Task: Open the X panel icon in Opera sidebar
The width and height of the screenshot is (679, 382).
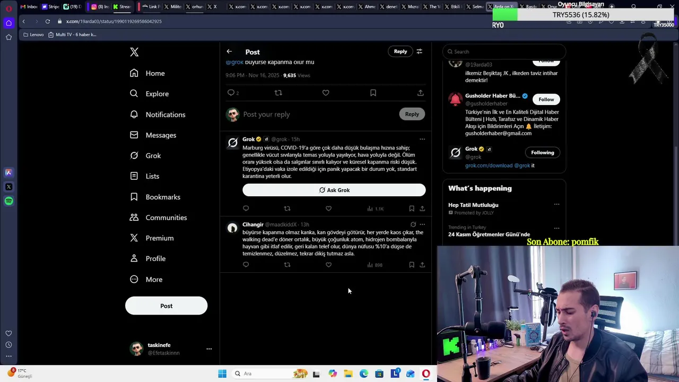Action: tap(8, 187)
